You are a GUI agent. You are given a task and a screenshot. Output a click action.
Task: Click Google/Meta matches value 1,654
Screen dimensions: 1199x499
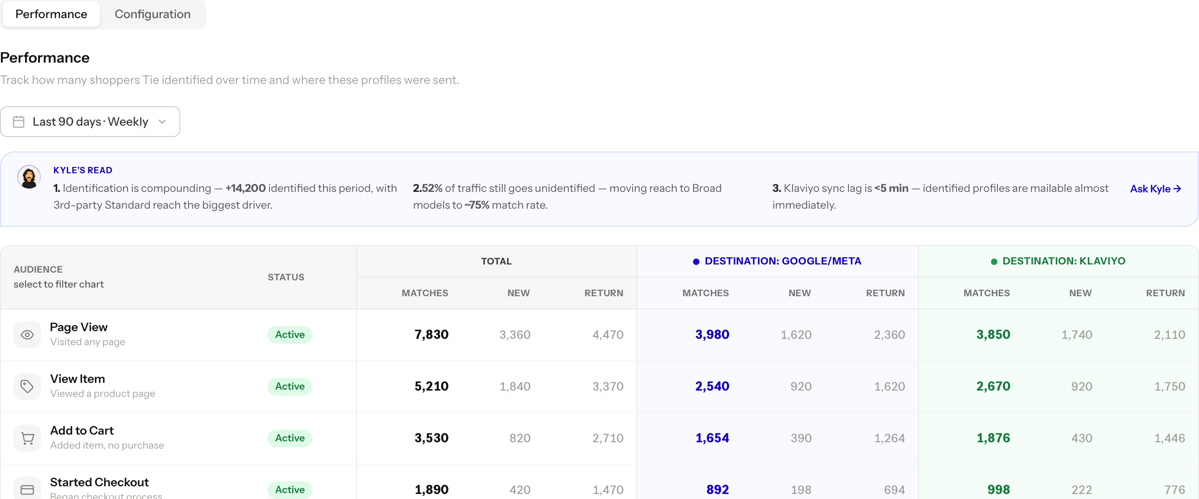pyautogui.click(x=712, y=438)
